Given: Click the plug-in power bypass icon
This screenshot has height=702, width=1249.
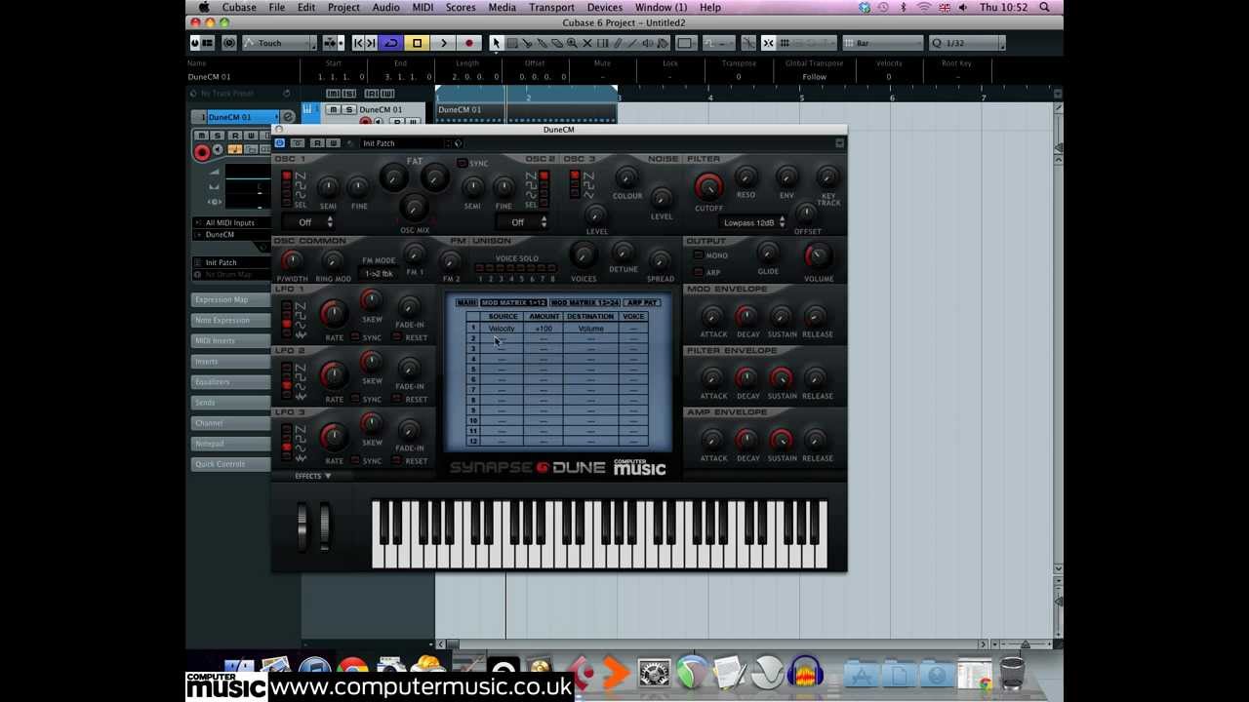Looking at the screenshot, I should (280, 143).
